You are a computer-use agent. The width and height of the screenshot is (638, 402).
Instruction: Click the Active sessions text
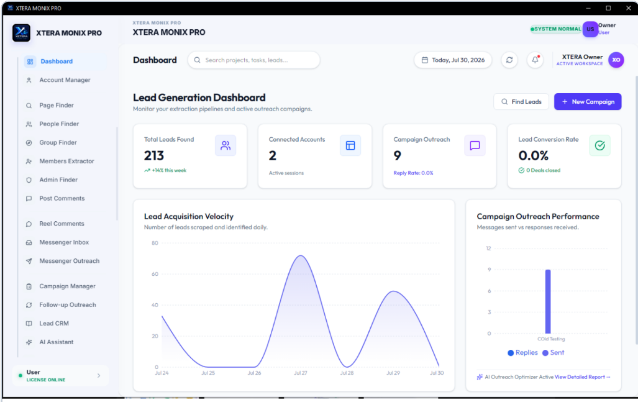click(286, 173)
